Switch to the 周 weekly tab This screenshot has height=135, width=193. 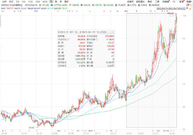coord(56,2)
